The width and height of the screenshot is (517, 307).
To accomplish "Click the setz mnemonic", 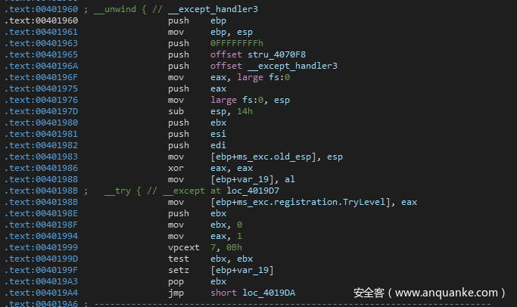I will [x=178, y=270].
